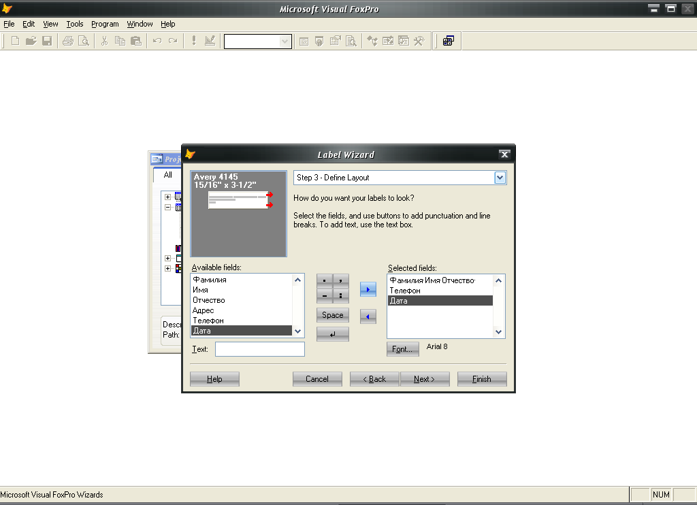This screenshot has width=697, height=505.
Task: Select Дата in Available fields list
Action: (242, 331)
